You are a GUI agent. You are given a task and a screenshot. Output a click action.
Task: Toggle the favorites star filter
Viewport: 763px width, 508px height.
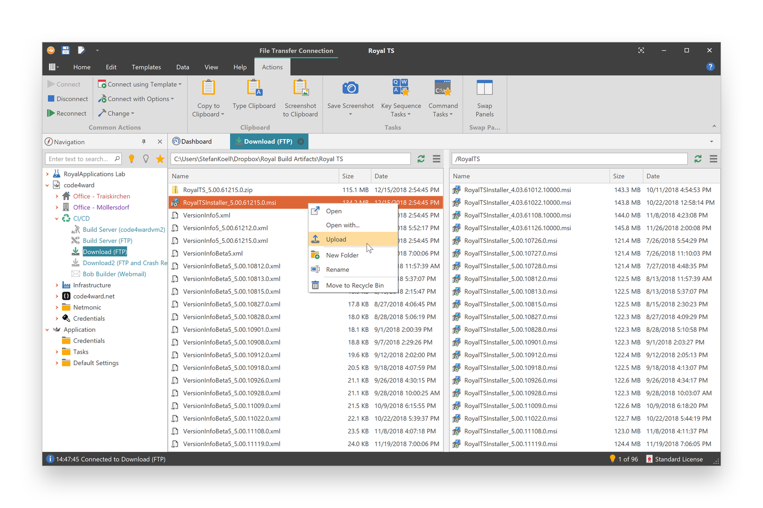[160, 158]
